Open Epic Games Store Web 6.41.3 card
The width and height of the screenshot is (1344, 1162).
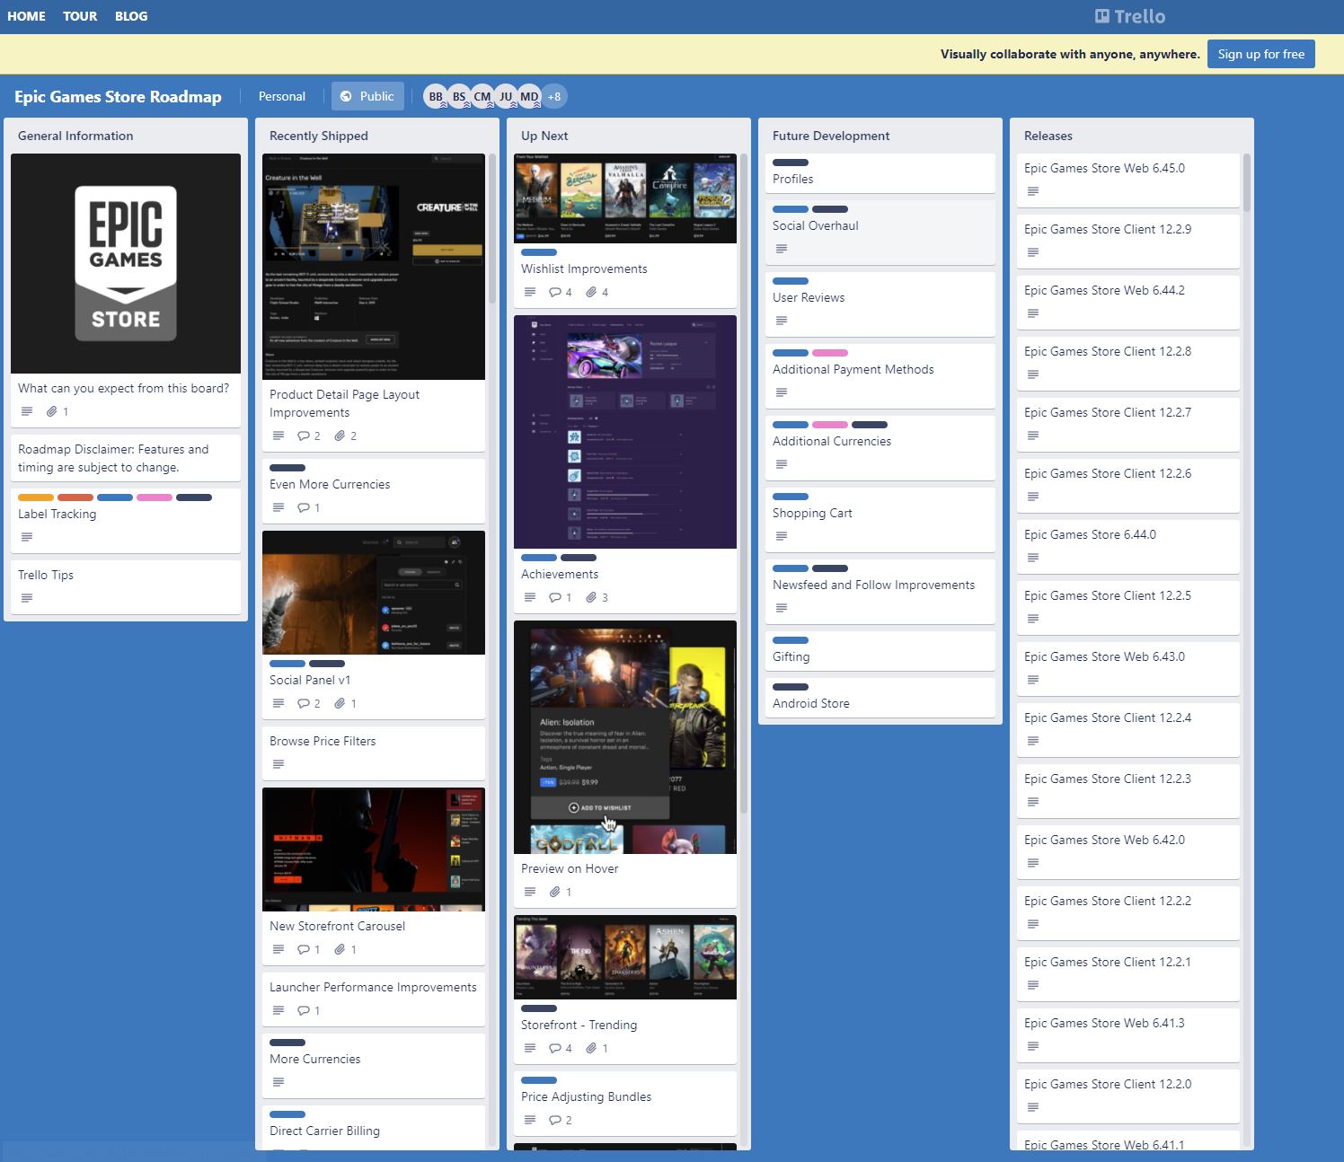(x=1128, y=1034)
